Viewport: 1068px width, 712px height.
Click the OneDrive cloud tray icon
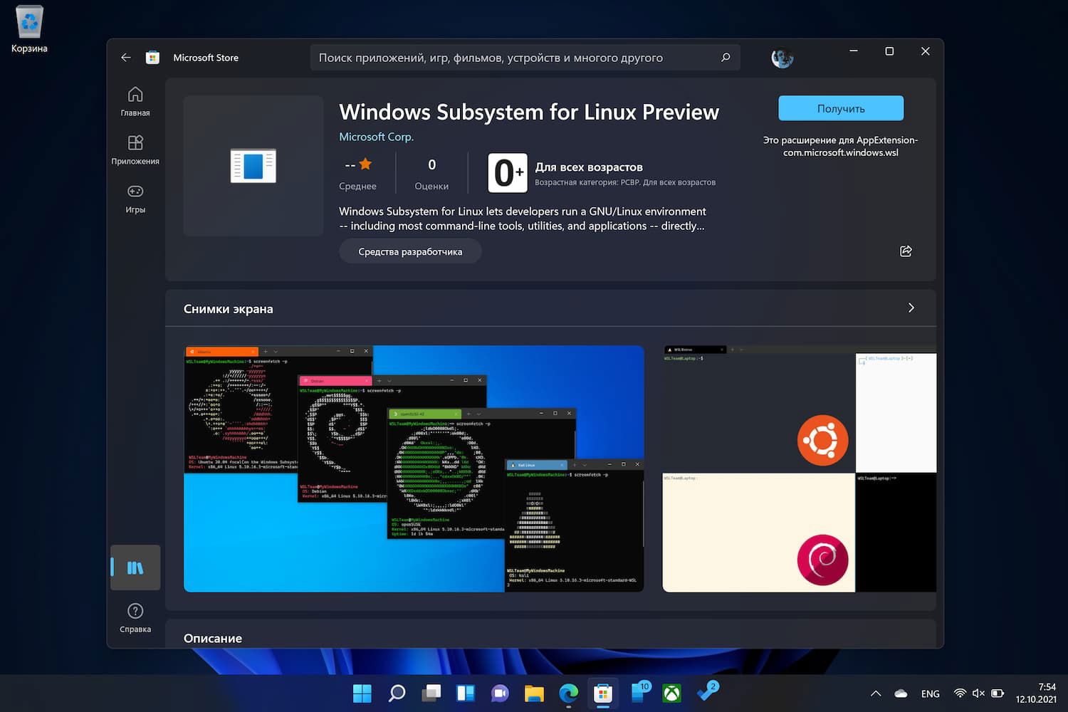pos(901,693)
